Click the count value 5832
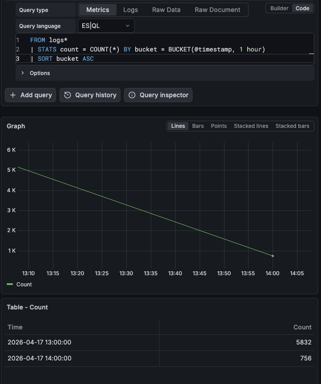 (304, 342)
